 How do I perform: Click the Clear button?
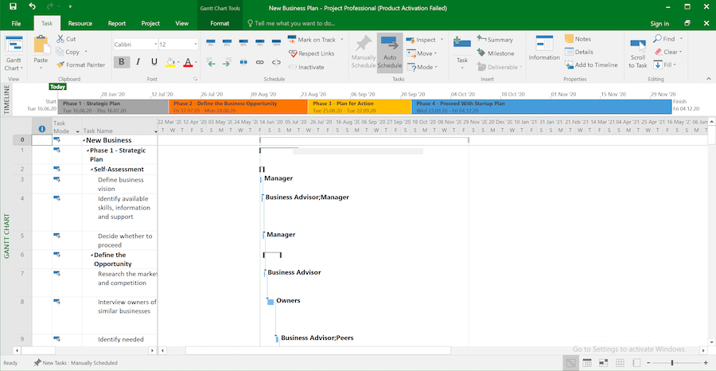(x=667, y=52)
